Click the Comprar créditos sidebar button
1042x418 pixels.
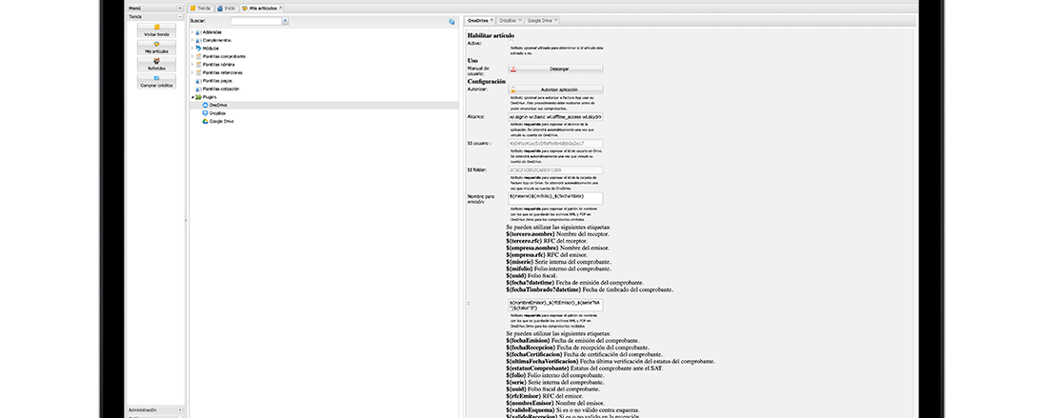(x=156, y=83)
